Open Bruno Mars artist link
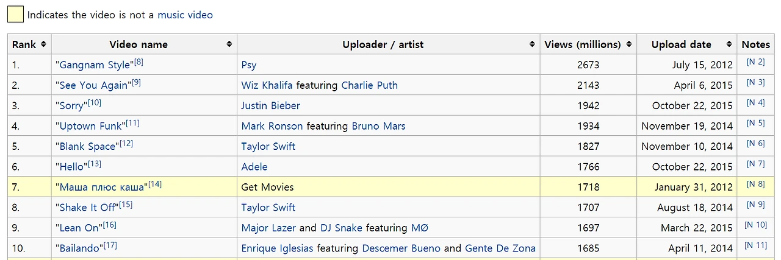This screenshot has height=260, width=781. 379,126
